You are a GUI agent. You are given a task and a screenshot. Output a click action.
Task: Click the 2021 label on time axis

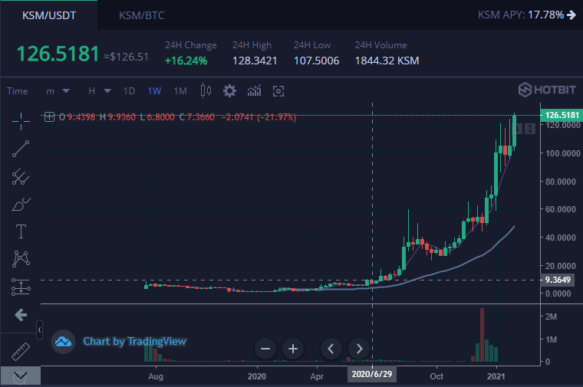496,376
